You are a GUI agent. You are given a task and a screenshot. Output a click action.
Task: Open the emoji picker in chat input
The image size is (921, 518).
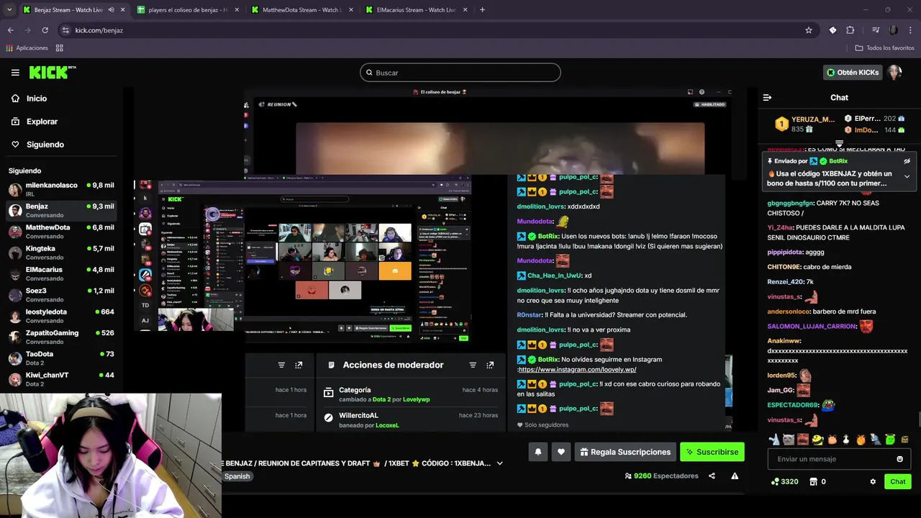899,459
